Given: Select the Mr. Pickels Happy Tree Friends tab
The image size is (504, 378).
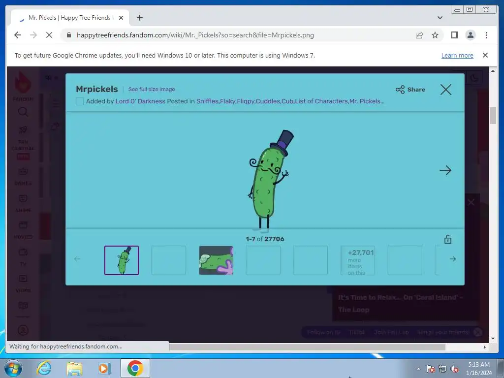Looking at the screenshot, I should click(70, 18).
